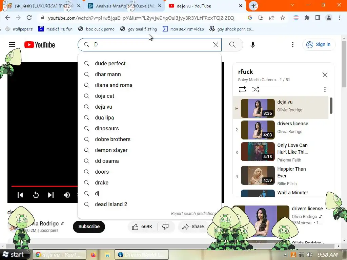
Task: Select the 'dj' suggestion
Action: point(149,193)
